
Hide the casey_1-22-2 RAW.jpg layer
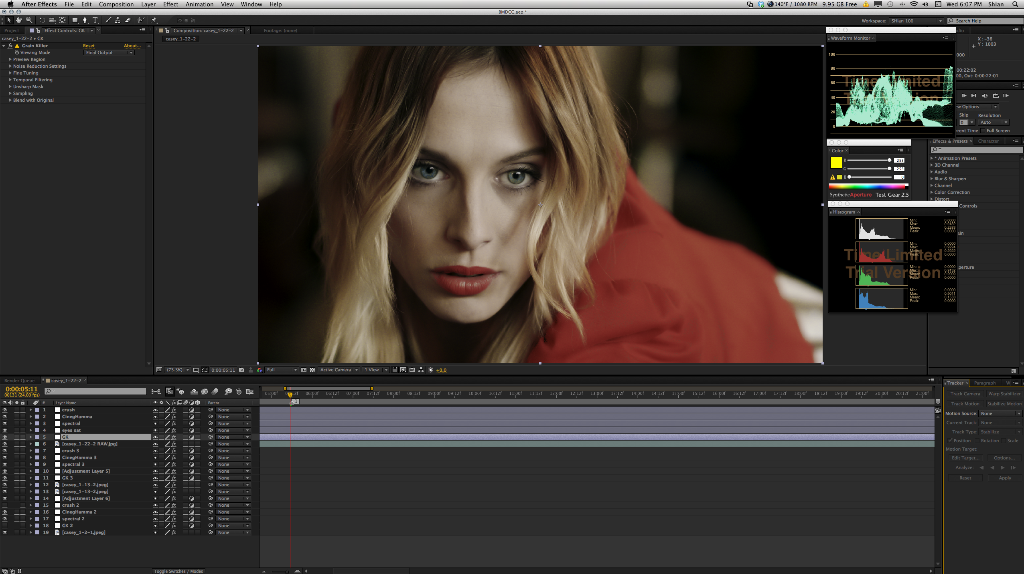pos(5,444)
